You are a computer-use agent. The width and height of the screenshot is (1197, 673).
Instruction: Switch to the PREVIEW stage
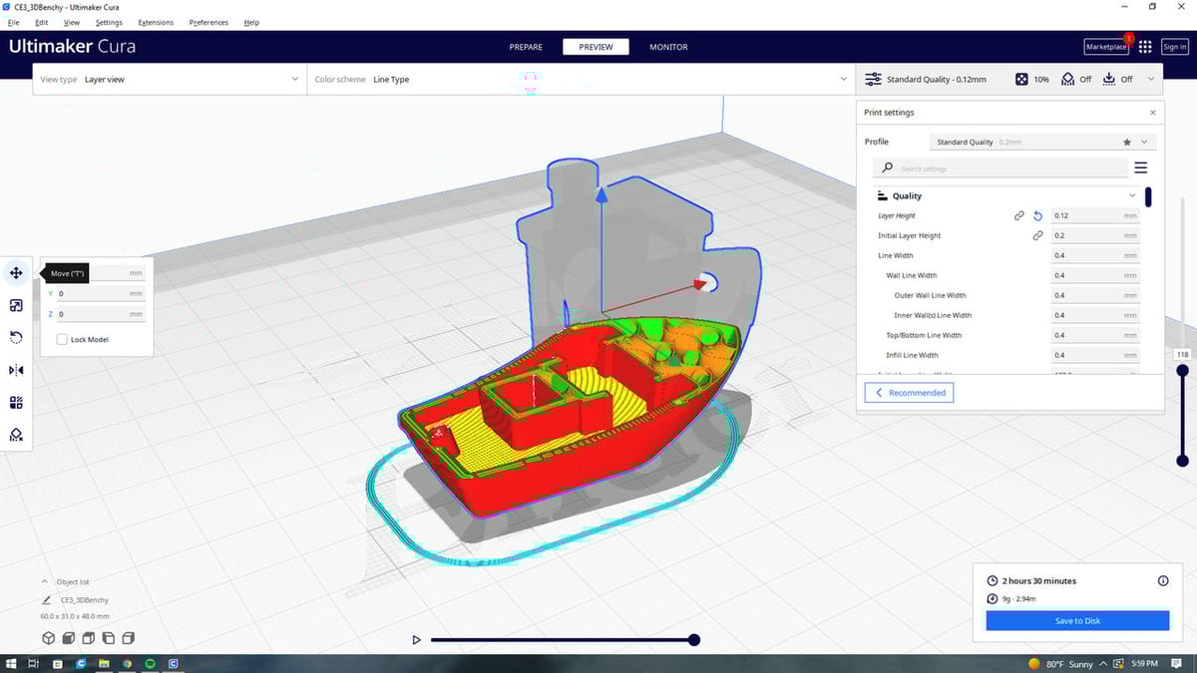(x=596, y=47)
